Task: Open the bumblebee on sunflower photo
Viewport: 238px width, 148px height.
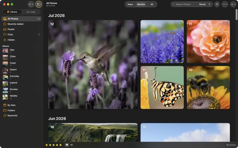Action: coord(208,87)
